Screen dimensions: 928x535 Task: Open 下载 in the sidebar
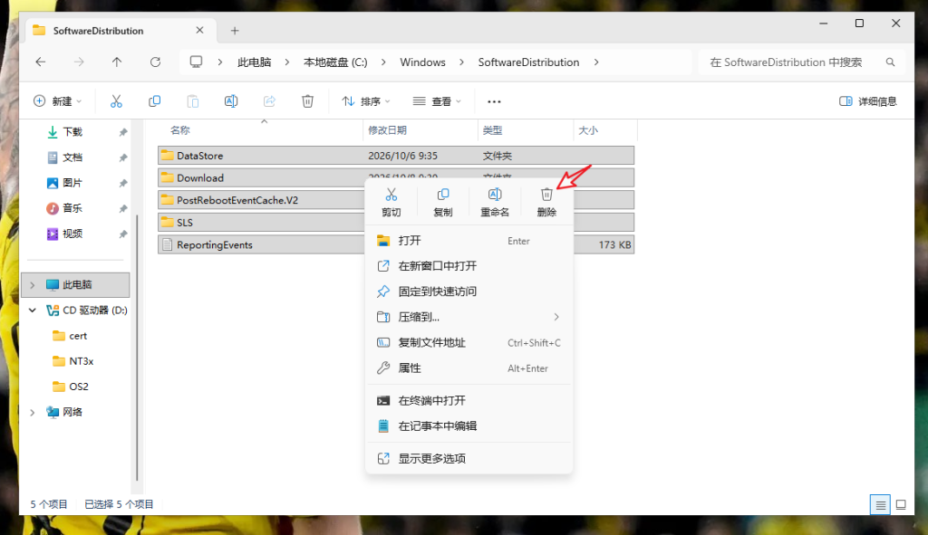click(x=72, y=132)
